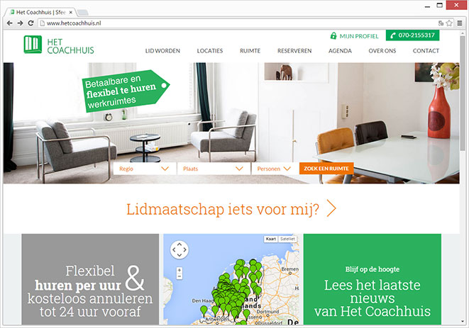Bookmark page with the star icon
The image size is (469, 328).
(449, 23)
